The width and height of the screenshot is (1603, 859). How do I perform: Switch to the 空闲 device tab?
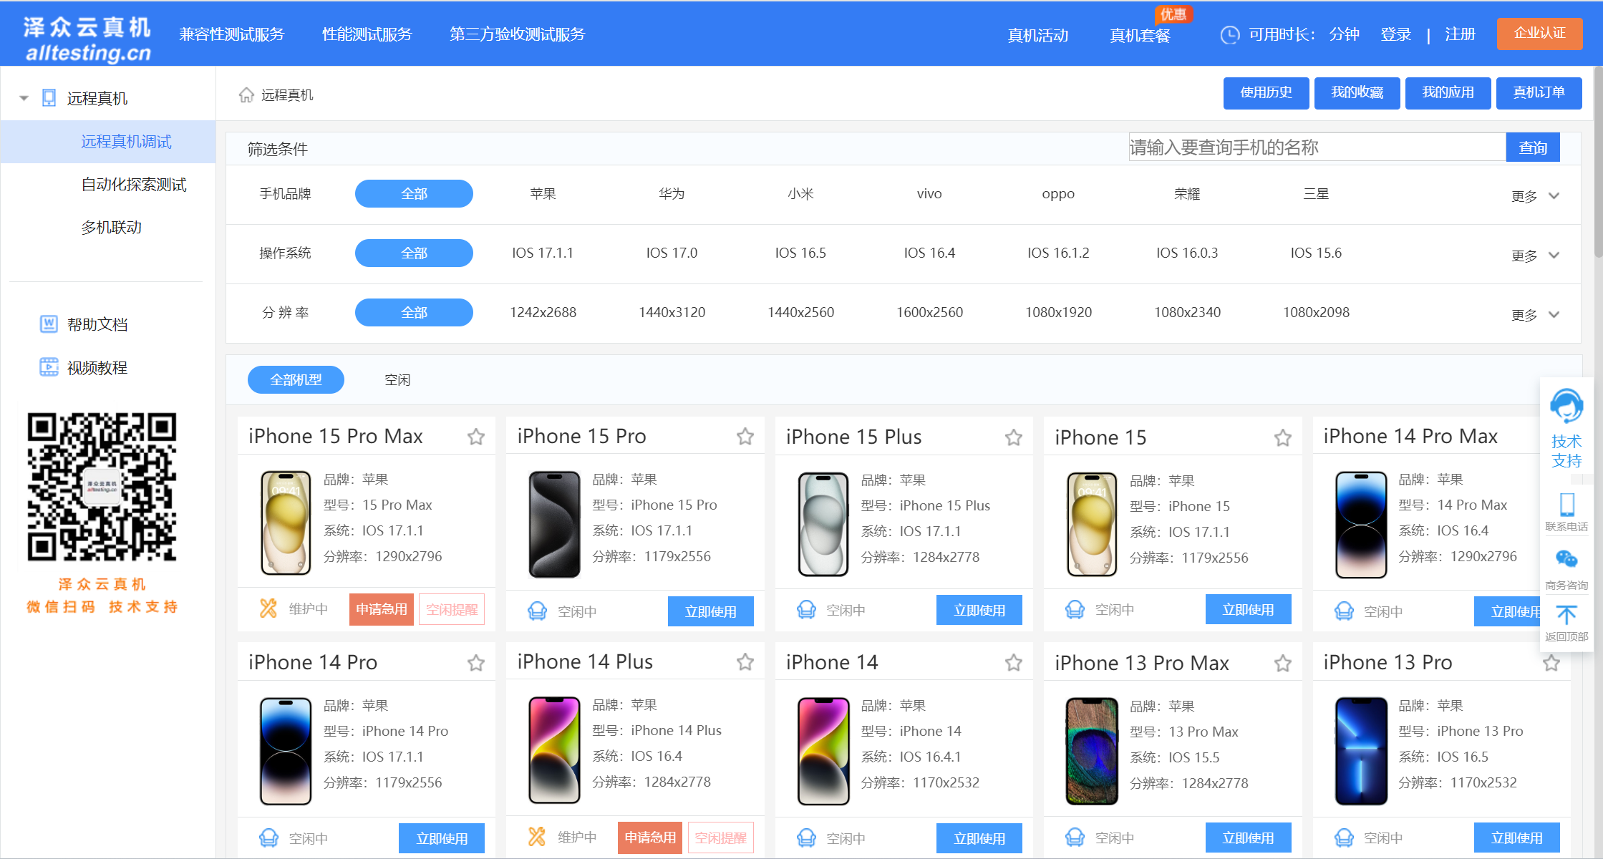pos(397,379)
